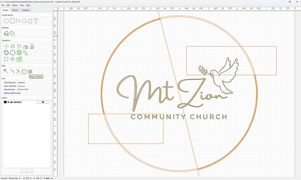Click the Cursor Position status bar text
The height and width of the screenshot is (180, 301).
click(x=27, y=178)
